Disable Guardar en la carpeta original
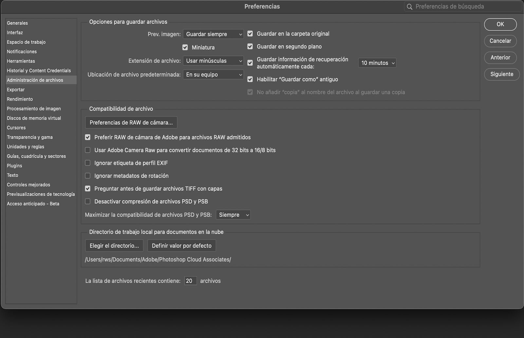This screenshot has width=524, height=338. click(250, 33)
